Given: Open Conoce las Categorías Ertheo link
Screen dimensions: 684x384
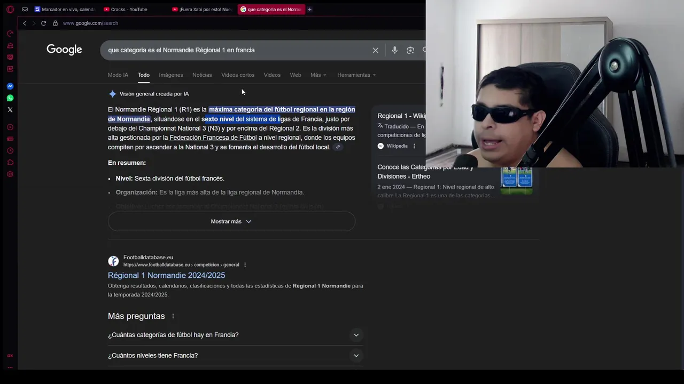Looking at the screenshot, I should pos(425,172).
